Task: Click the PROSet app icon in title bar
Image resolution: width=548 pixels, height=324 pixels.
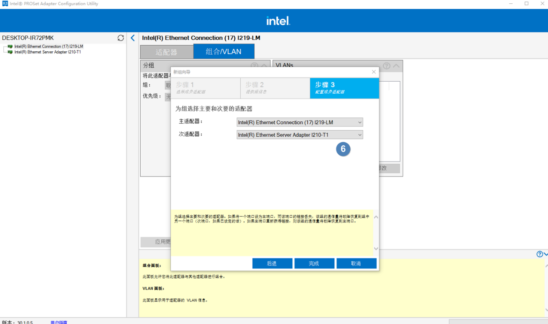Action: 5,3
